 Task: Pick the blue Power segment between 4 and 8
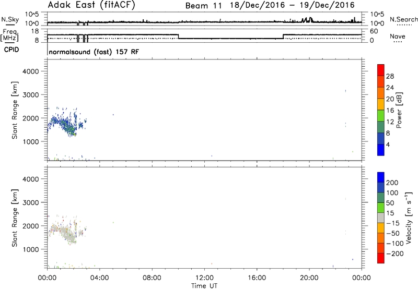pos(381,138)
